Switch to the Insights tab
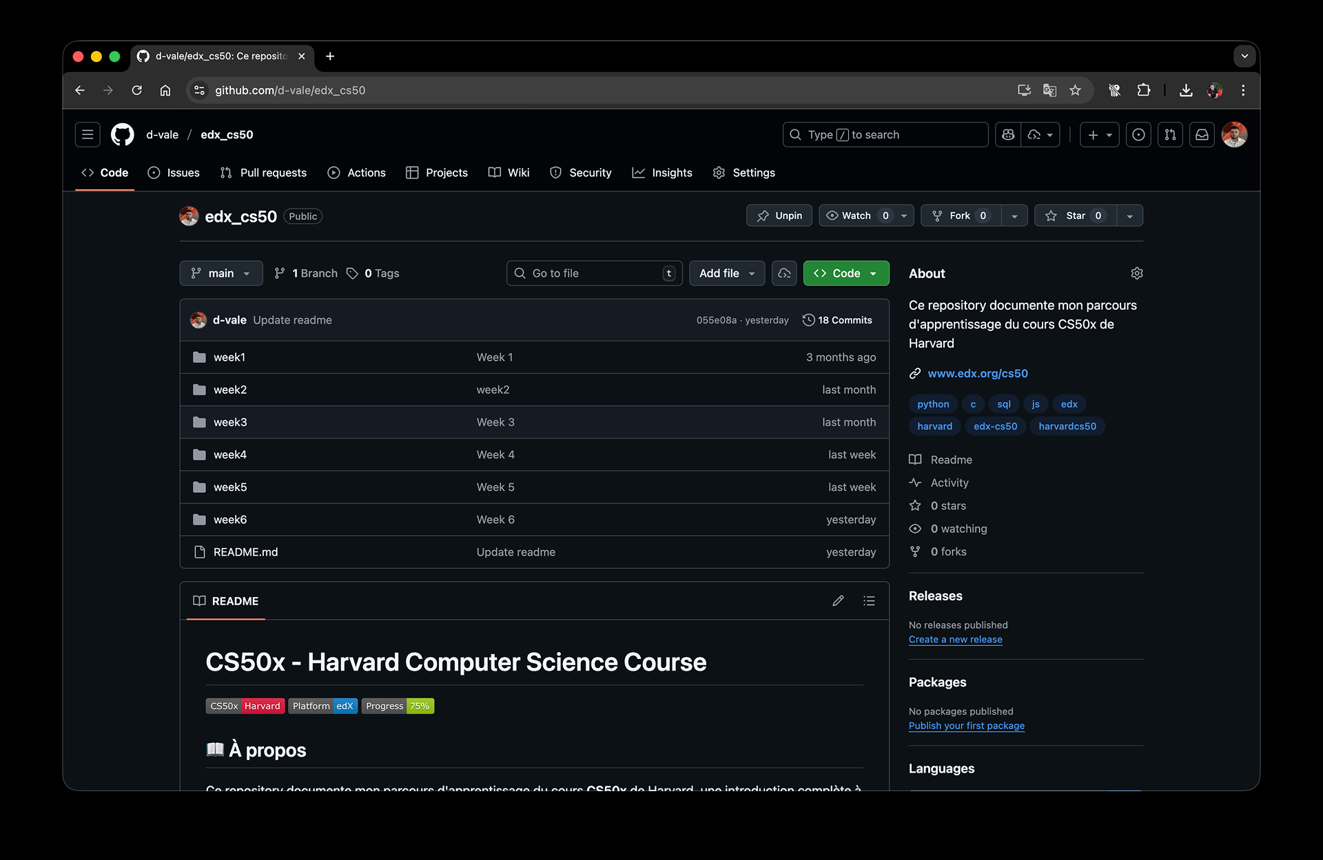 [x=662, y=173]
